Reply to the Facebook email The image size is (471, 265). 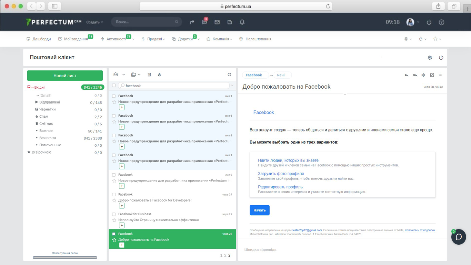(406, 75)
